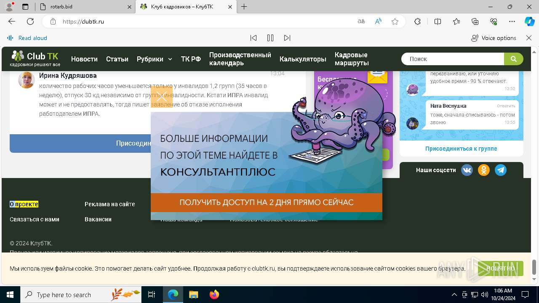The height and width of the screenshot is (303, 539).
Task: Click Связаться с нами footer link
Action: click(x=35, y=219)
